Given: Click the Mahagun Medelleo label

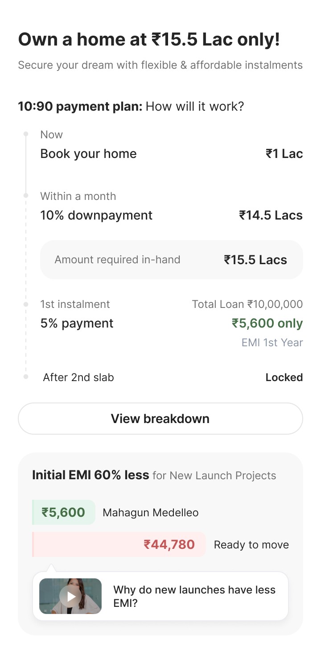Looking at the screenshot, I should [x=151, y=513].
